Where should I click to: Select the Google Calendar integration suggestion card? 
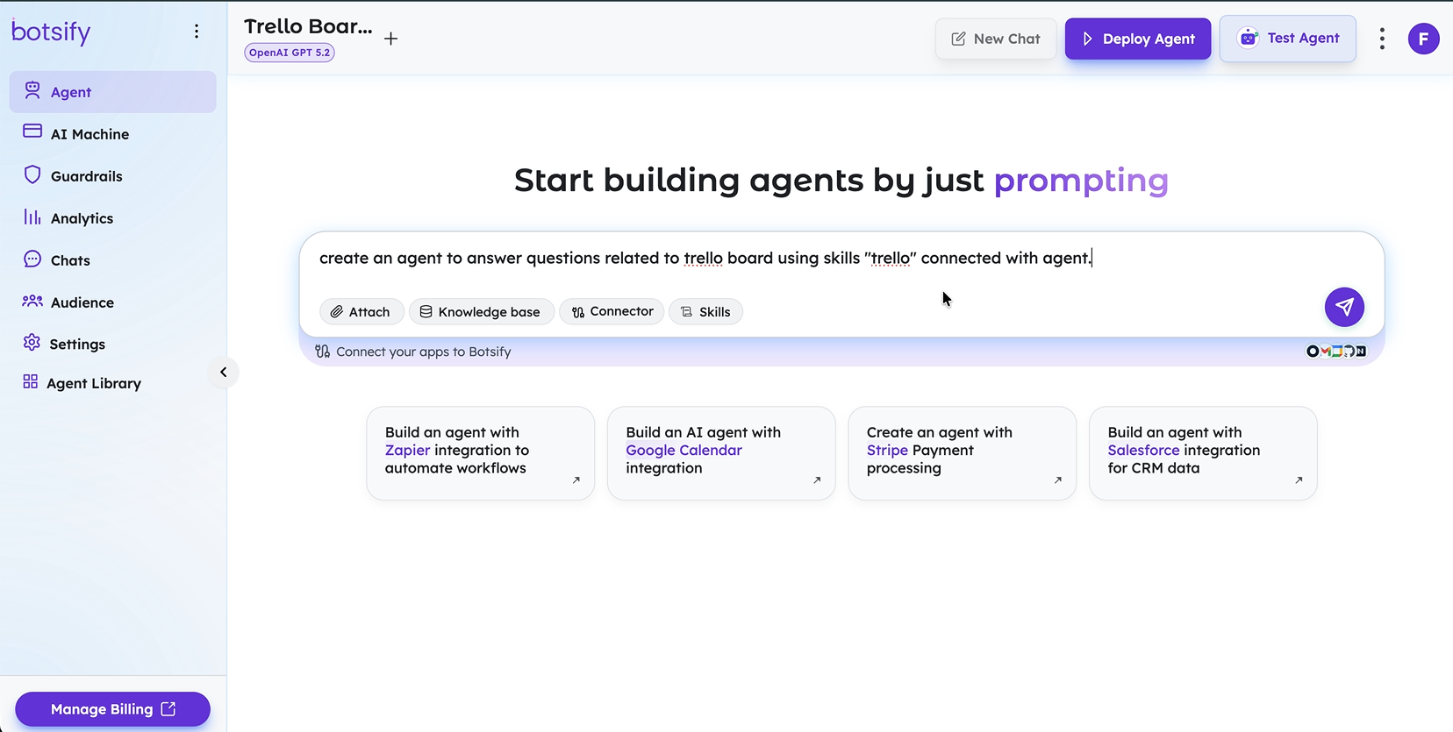tap(721, 453)
